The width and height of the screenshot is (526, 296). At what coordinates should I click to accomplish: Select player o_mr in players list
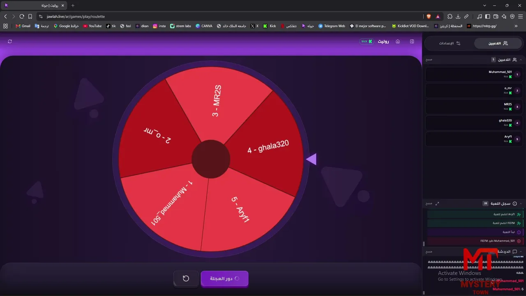coord(474,90)
